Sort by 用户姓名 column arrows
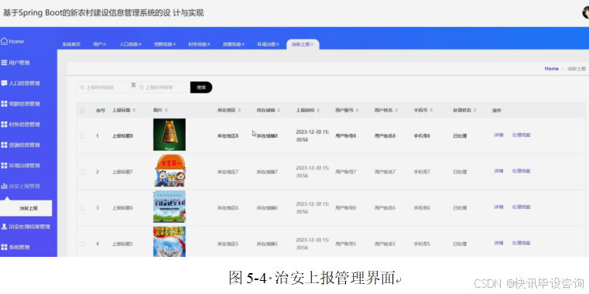This screenshot has height=294, width=589. coord(397,111)
